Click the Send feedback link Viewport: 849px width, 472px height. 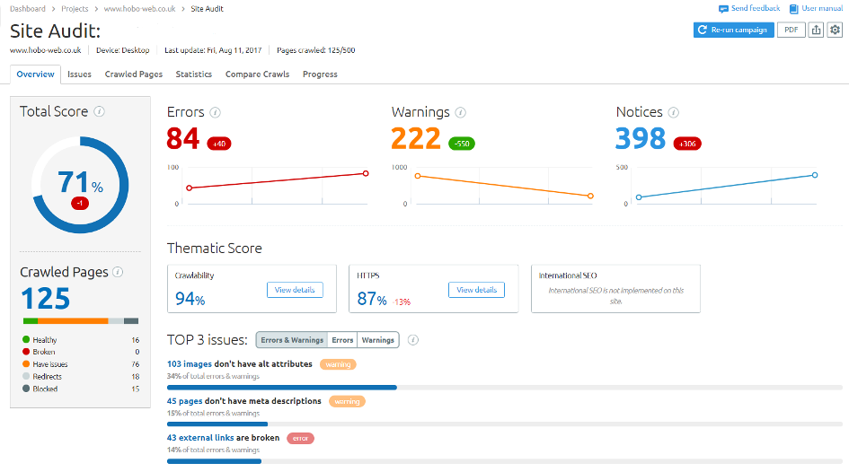point(749,8)
